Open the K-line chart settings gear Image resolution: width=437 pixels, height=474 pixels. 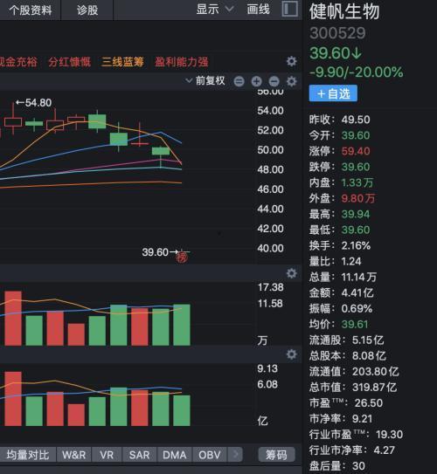pyautogui.click(x=291, y=81)
